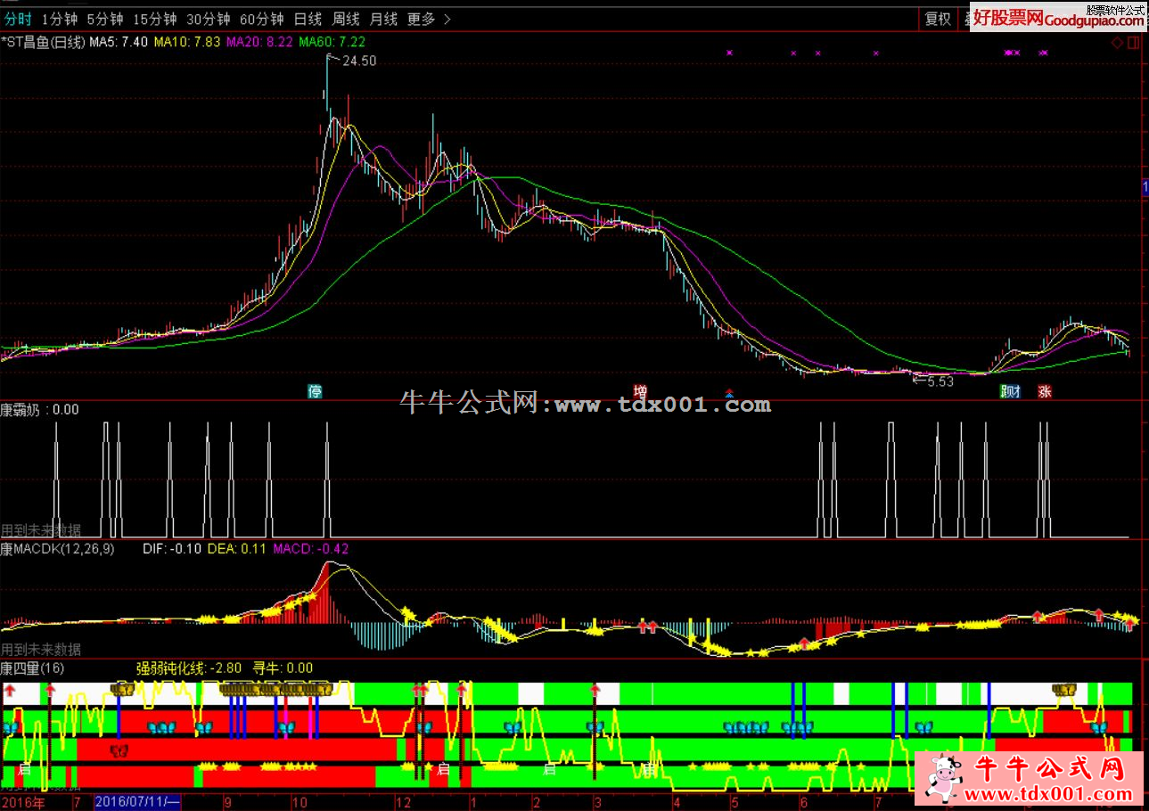Select the 15分钟 period tab

(x=154, y=19)
